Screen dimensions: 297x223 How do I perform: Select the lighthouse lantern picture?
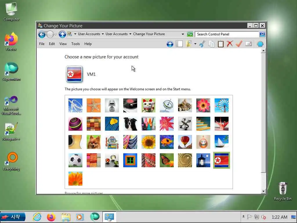203,160
